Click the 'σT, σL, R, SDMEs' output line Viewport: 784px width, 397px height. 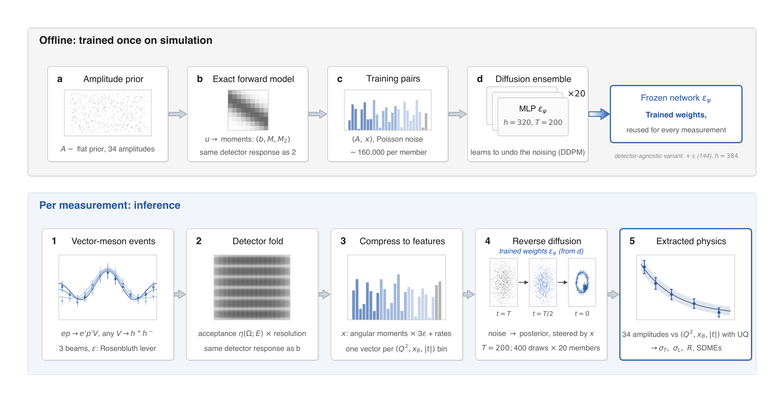[x=686, y=349]
